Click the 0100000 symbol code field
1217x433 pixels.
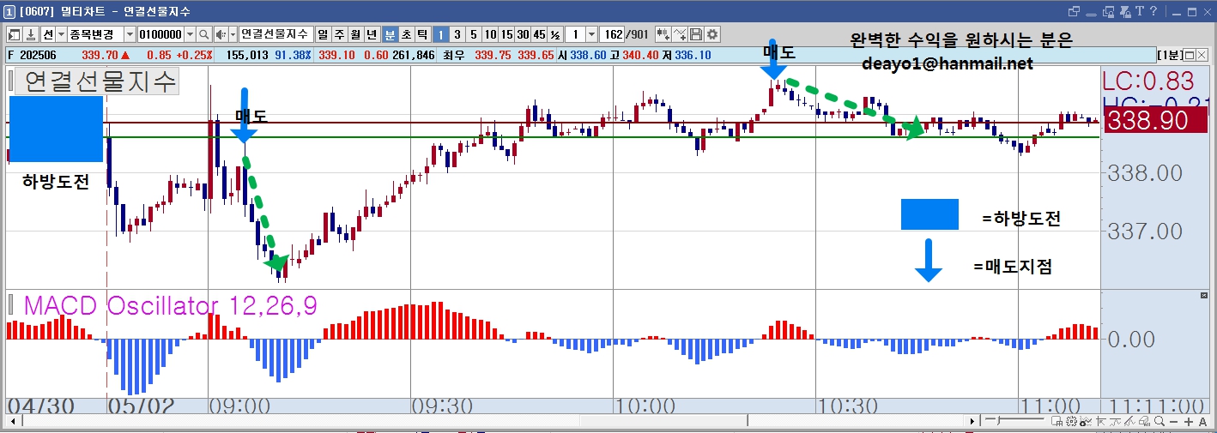161,34
